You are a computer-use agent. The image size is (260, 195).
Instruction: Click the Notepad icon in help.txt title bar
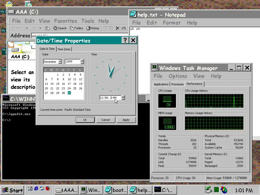pyautogui.click(x=133, y=14)
